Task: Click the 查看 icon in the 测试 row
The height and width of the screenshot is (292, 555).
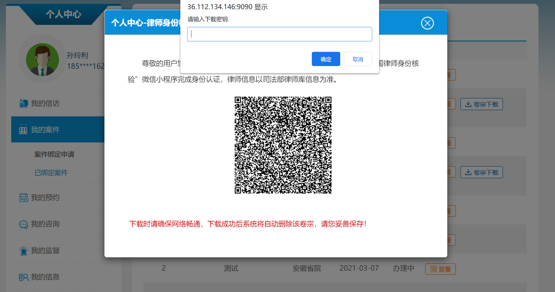Action: [433, 269]
